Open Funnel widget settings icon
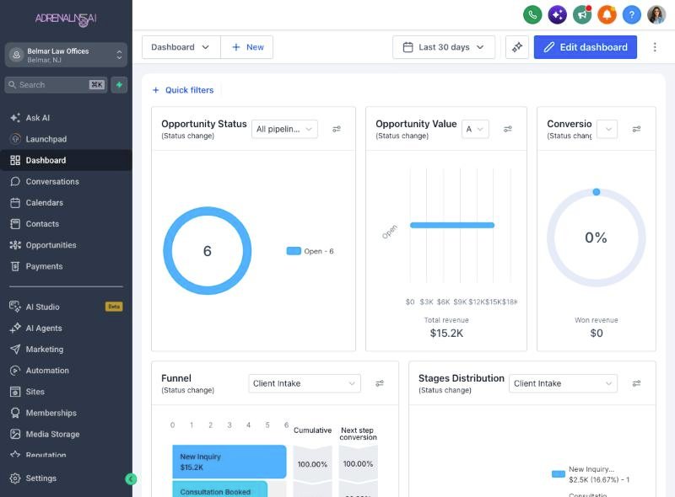This screenshot has height=497, width=675. point(379,383)
